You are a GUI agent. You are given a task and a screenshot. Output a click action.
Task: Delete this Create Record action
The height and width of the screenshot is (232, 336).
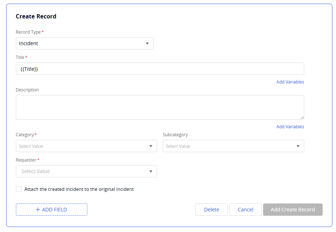[211, 210]
